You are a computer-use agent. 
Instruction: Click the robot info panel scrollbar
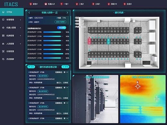coord(71,21)
